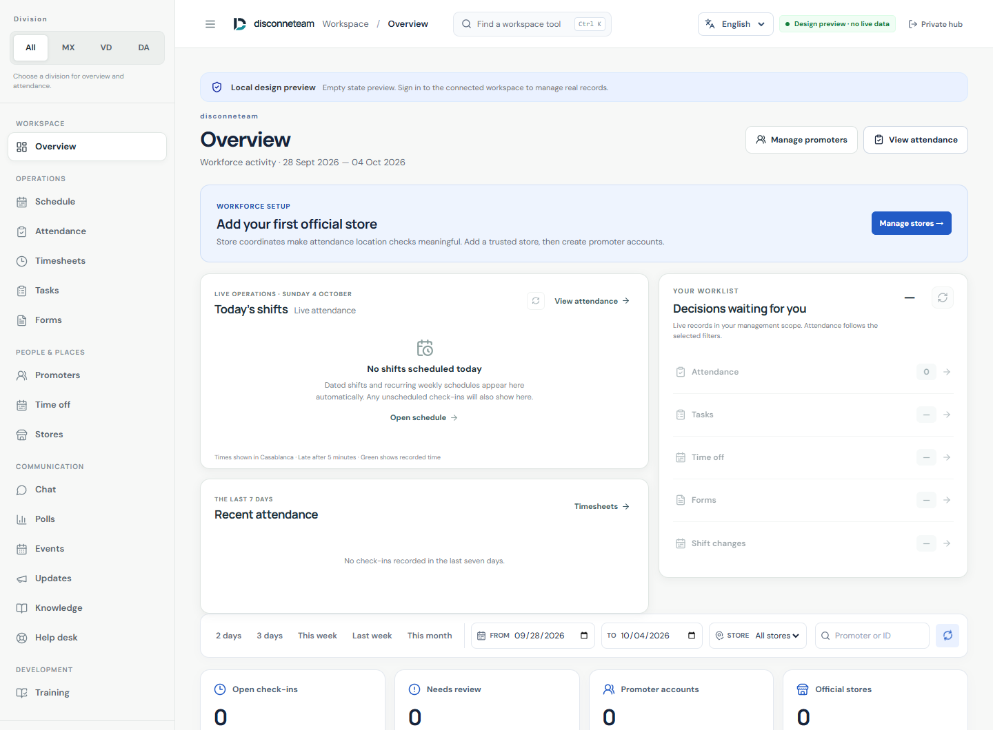
Task: Refresh Today's shifts with the reload icon
Action: [x=536, y=301]
